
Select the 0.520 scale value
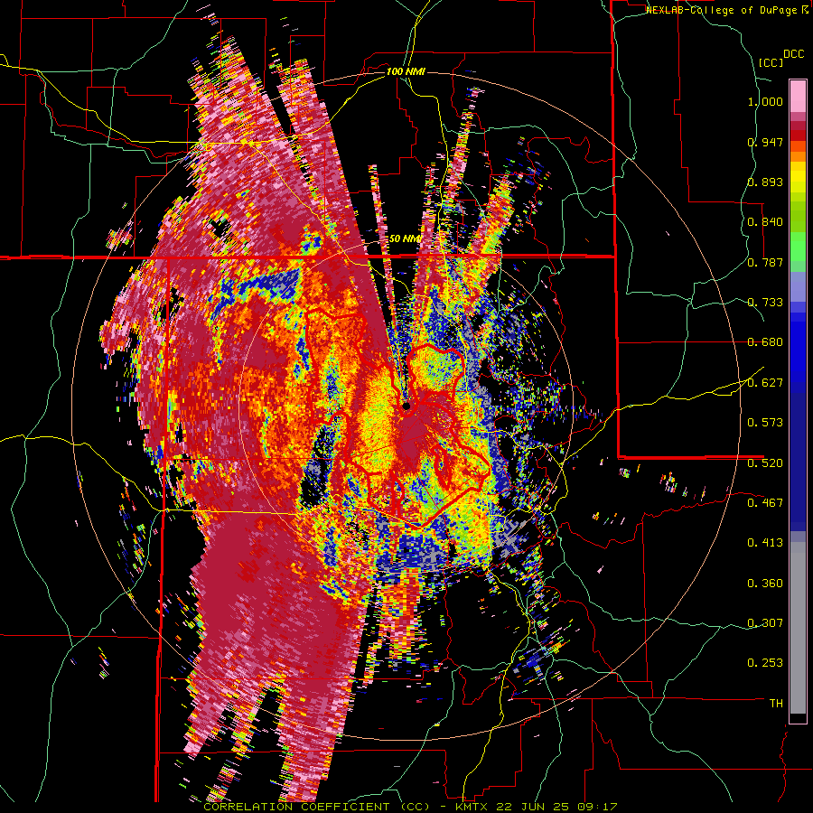tap(765, 463)
